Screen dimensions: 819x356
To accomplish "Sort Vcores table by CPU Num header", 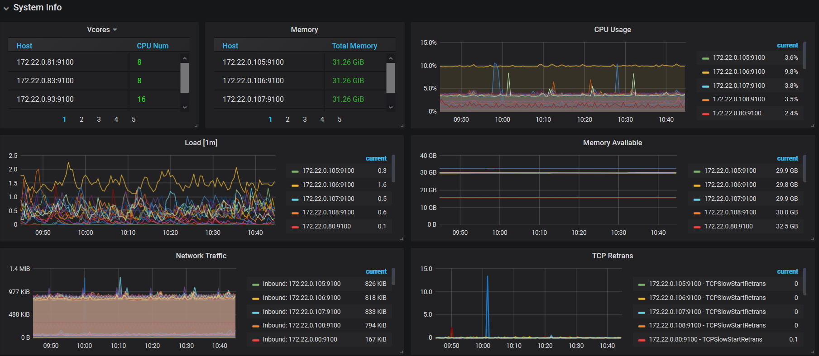I will 153,46.
